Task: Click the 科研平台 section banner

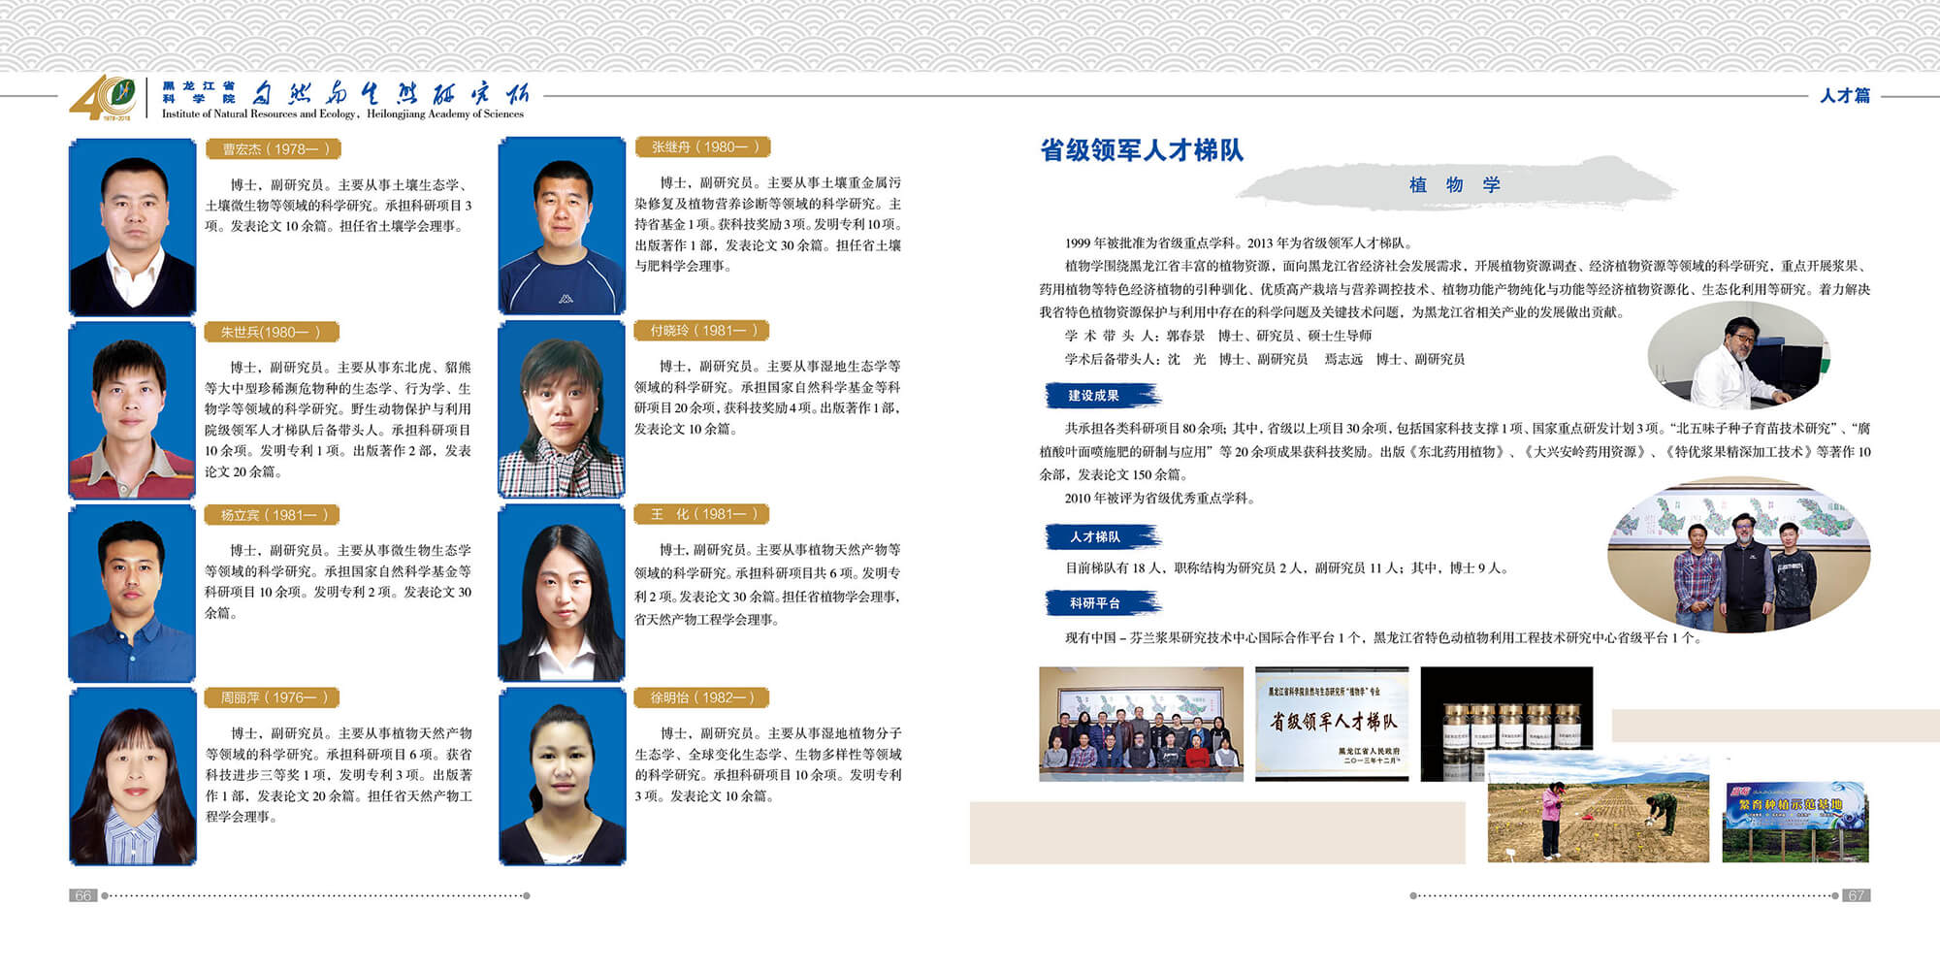Action: (1101, 602)
